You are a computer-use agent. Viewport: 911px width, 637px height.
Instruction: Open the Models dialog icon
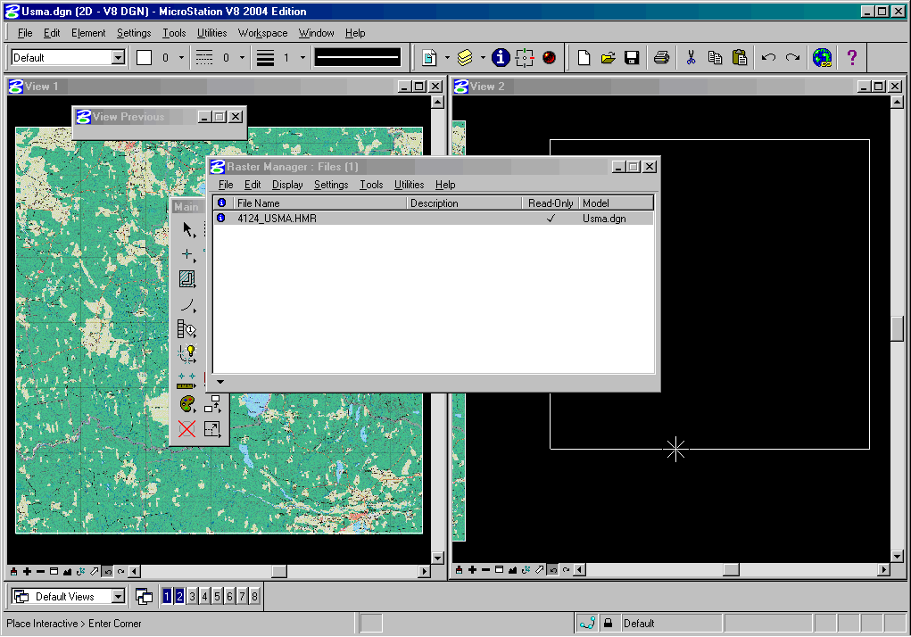click(429, 57)
